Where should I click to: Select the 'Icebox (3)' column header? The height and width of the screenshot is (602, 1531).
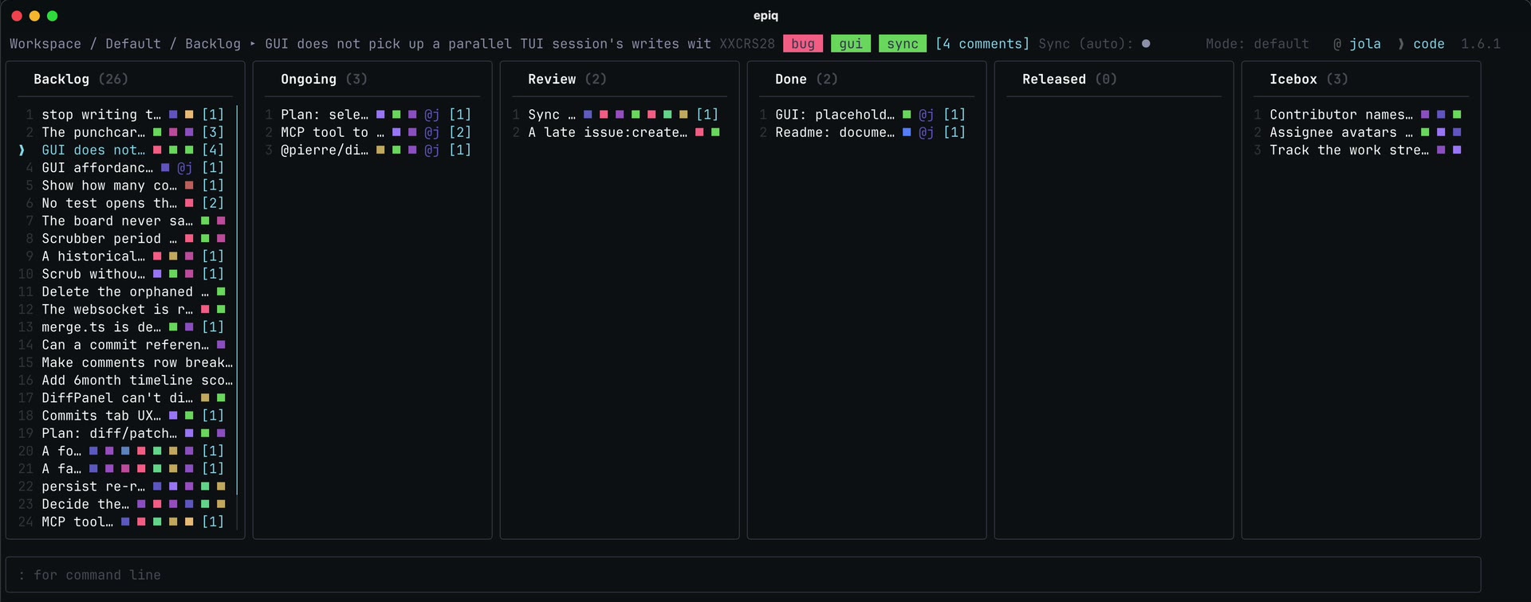click(1309, 79)
